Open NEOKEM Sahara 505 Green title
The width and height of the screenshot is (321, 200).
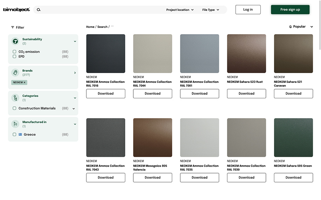(293, 166)
